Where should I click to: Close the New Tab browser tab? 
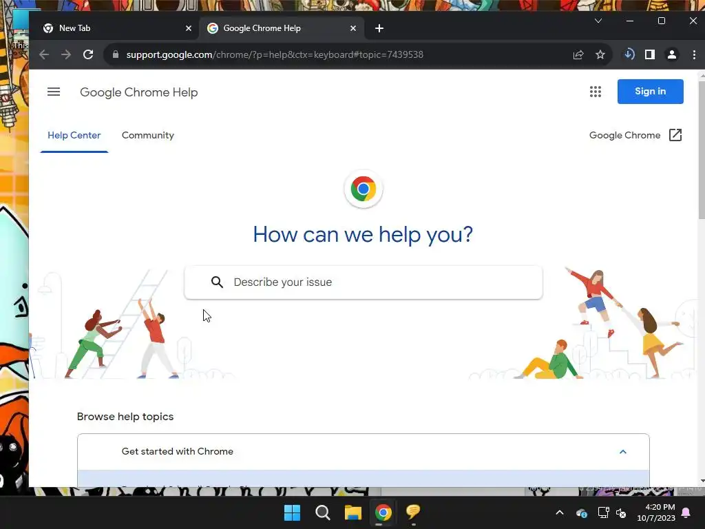189,28
